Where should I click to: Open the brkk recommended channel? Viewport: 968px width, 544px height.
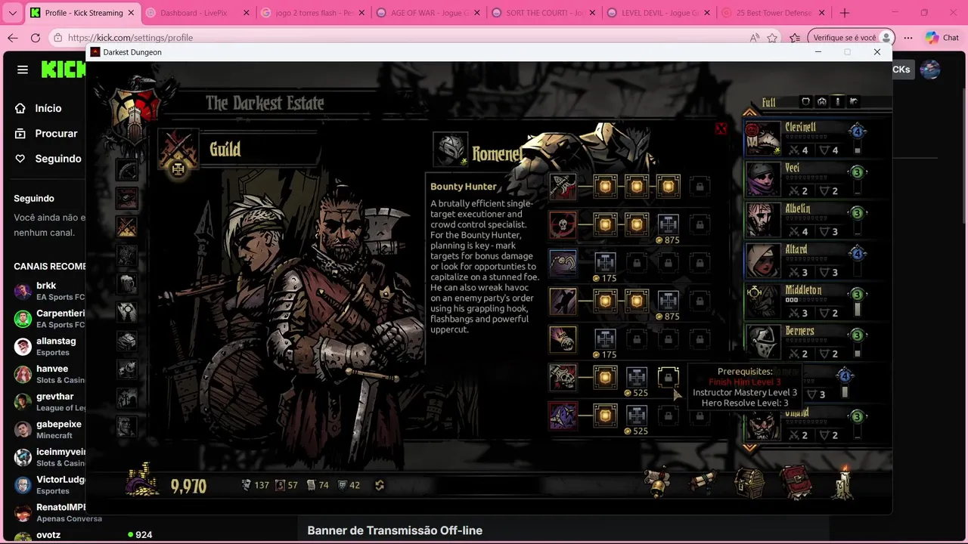point(48,291)
